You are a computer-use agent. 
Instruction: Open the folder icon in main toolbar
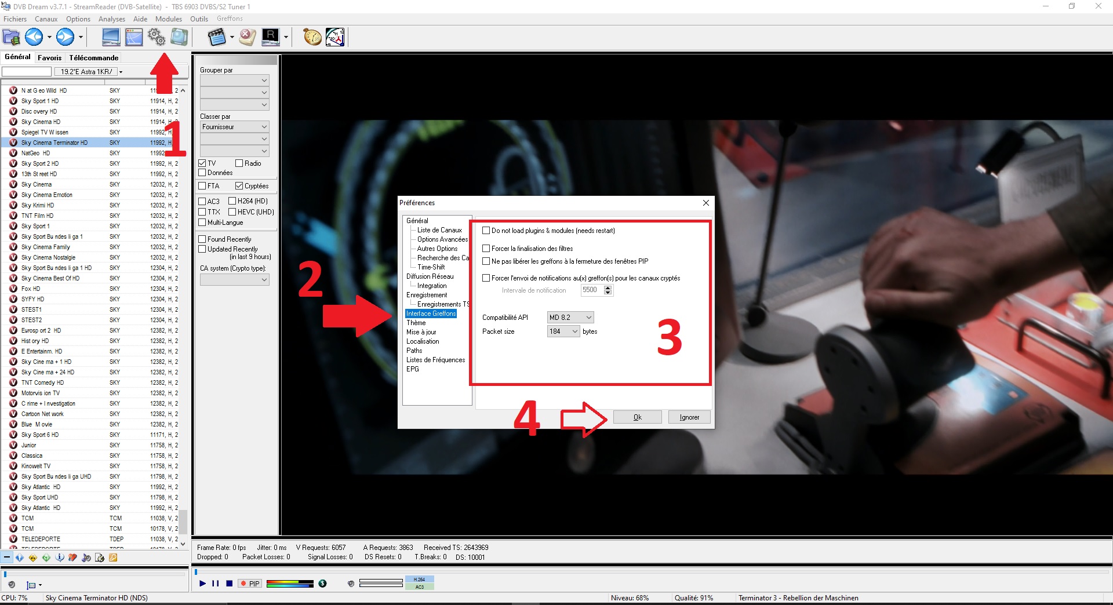click(12, 37)
